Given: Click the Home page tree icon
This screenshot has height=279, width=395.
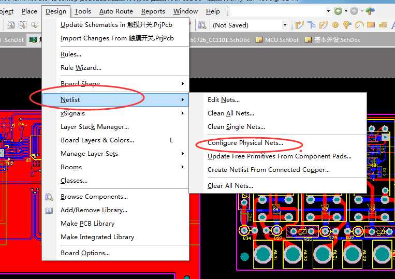Looking at the screenshot, I should (370, 11).
